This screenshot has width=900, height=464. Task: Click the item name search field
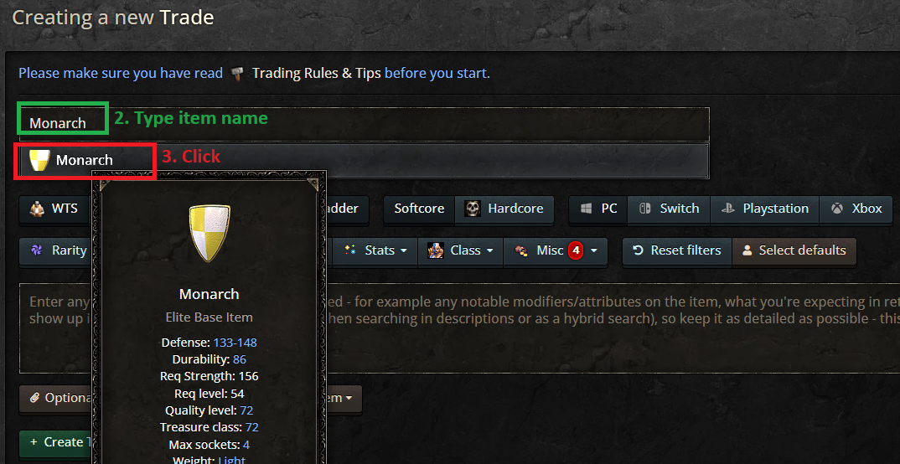364,123
